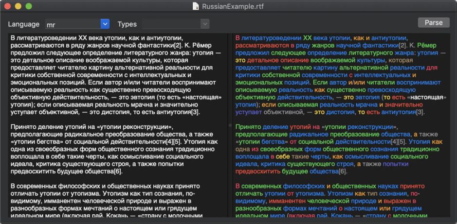Click the 'Types' label

pos(127,24)
